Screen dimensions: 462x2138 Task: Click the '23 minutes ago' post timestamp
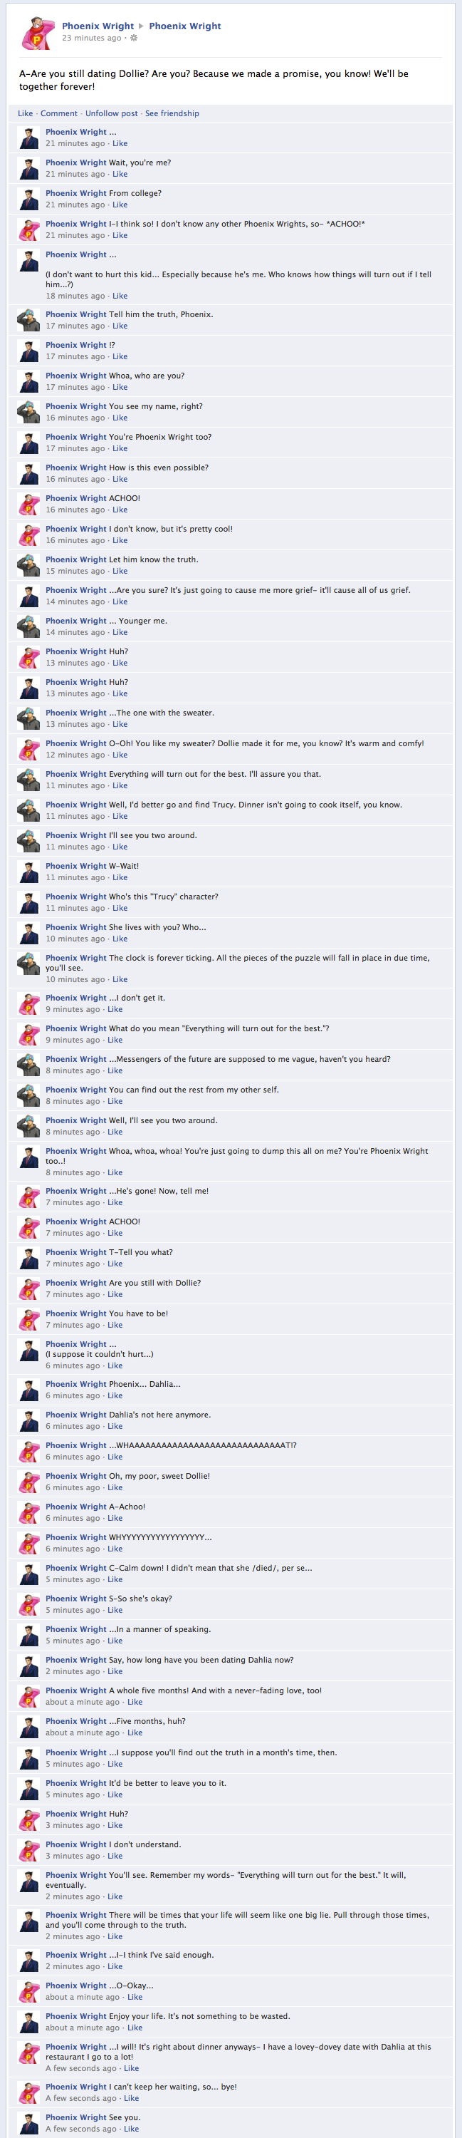tap(92, 38)
